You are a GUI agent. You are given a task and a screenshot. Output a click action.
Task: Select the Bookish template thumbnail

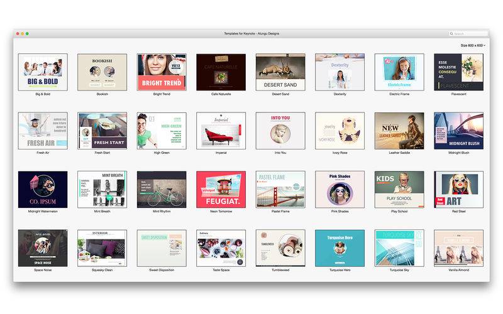102,72
